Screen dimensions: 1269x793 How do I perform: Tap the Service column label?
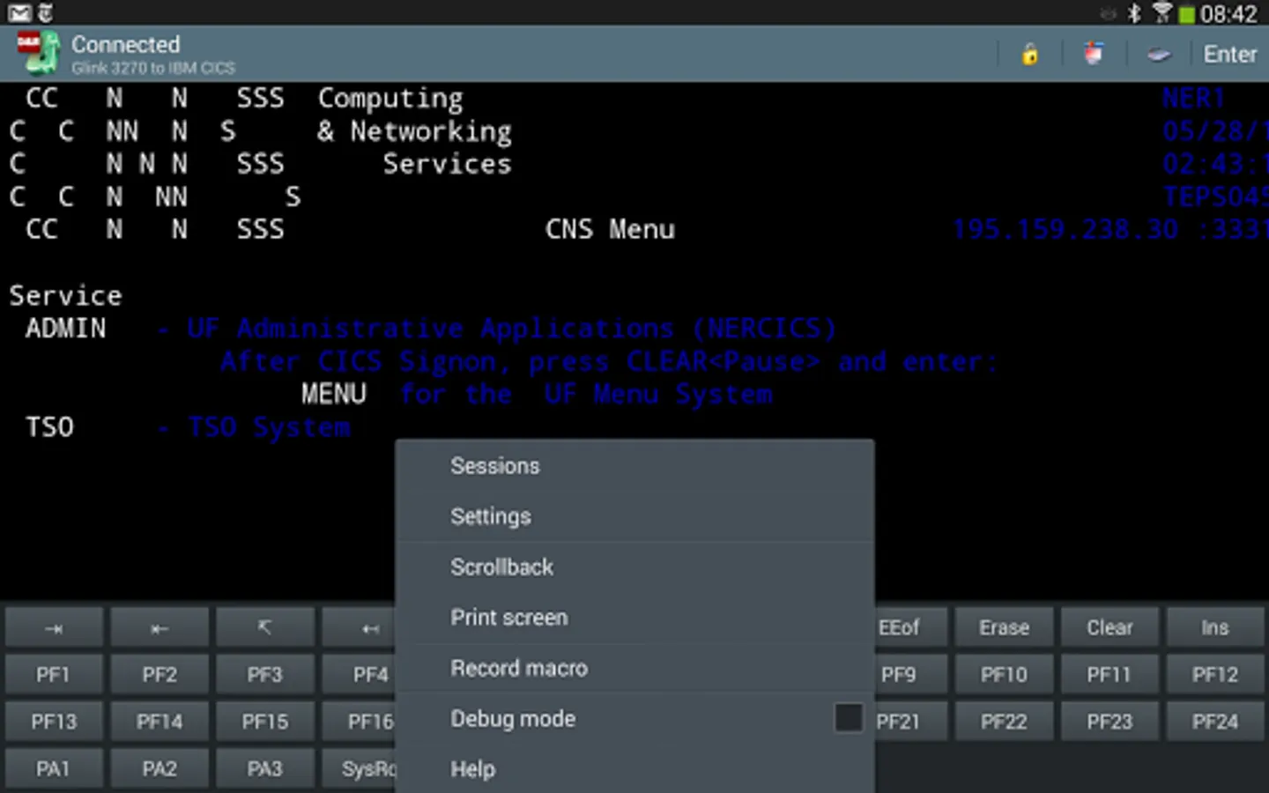coord(66,295)
